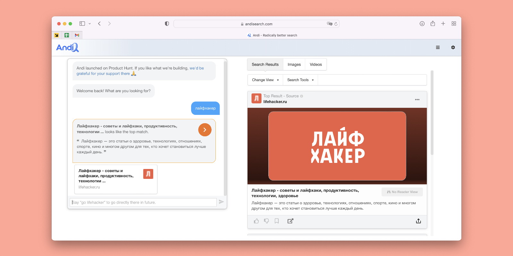Like the result with thumbs up

256,221
